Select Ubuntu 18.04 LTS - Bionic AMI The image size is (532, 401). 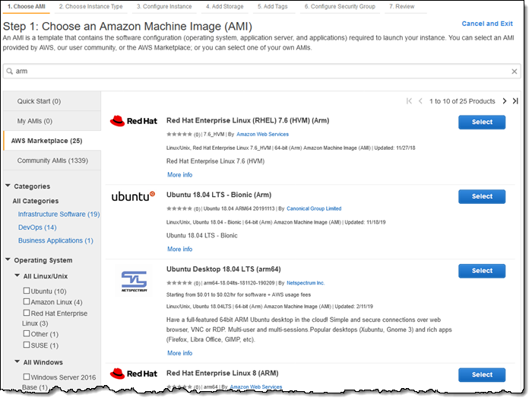point(481,196)
